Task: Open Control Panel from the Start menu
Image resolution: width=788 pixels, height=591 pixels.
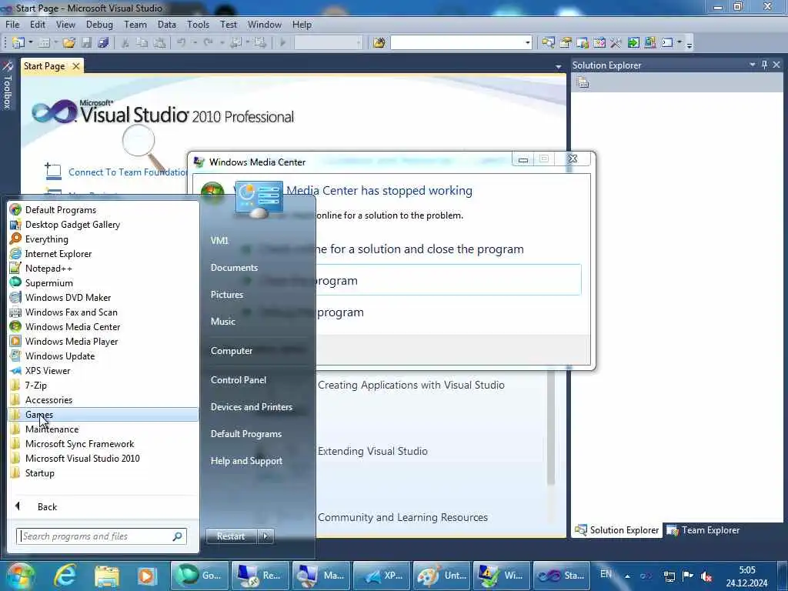Action: pyautogui.click(x=239, y=379)
